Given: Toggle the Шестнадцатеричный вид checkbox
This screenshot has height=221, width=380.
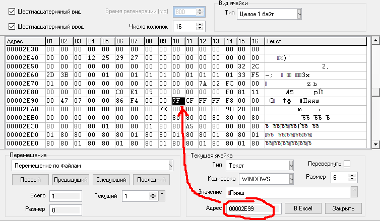Looking at the screenshot, I should tap(12, 12).
